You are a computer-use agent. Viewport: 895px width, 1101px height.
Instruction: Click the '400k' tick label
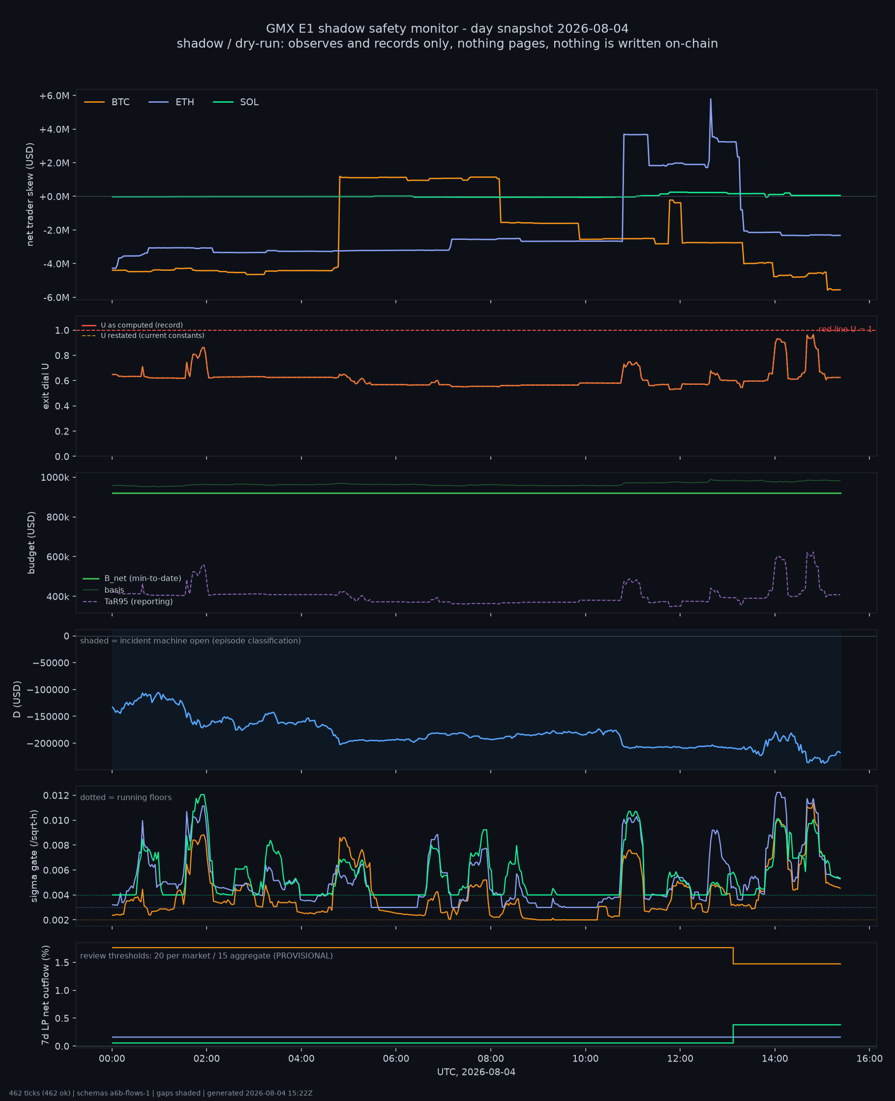click(x=58, y=597)
